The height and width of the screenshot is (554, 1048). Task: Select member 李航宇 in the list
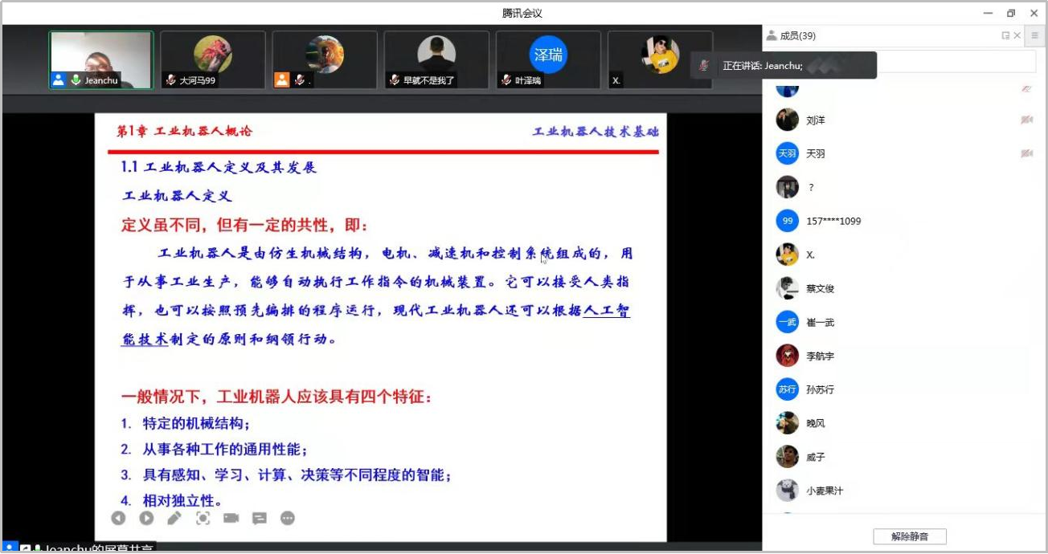point(820,356)
